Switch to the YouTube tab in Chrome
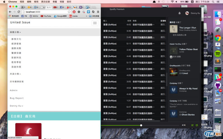Viewport: 223px width, 139px height. point(55,7)
